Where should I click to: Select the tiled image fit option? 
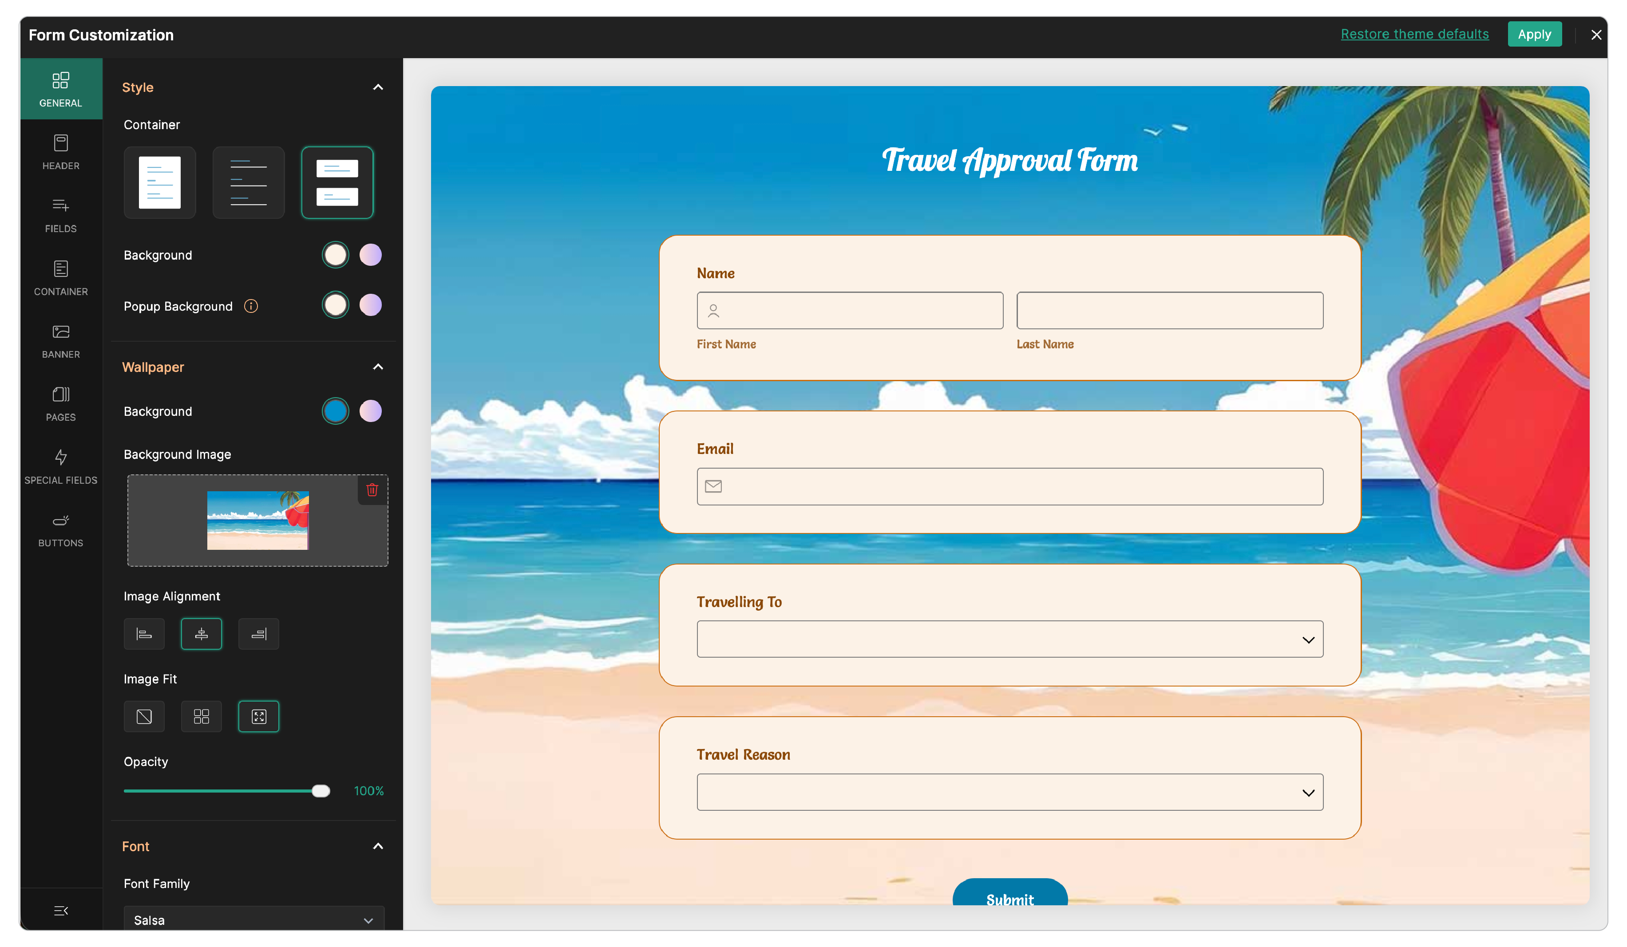click(x=201, y=717)
